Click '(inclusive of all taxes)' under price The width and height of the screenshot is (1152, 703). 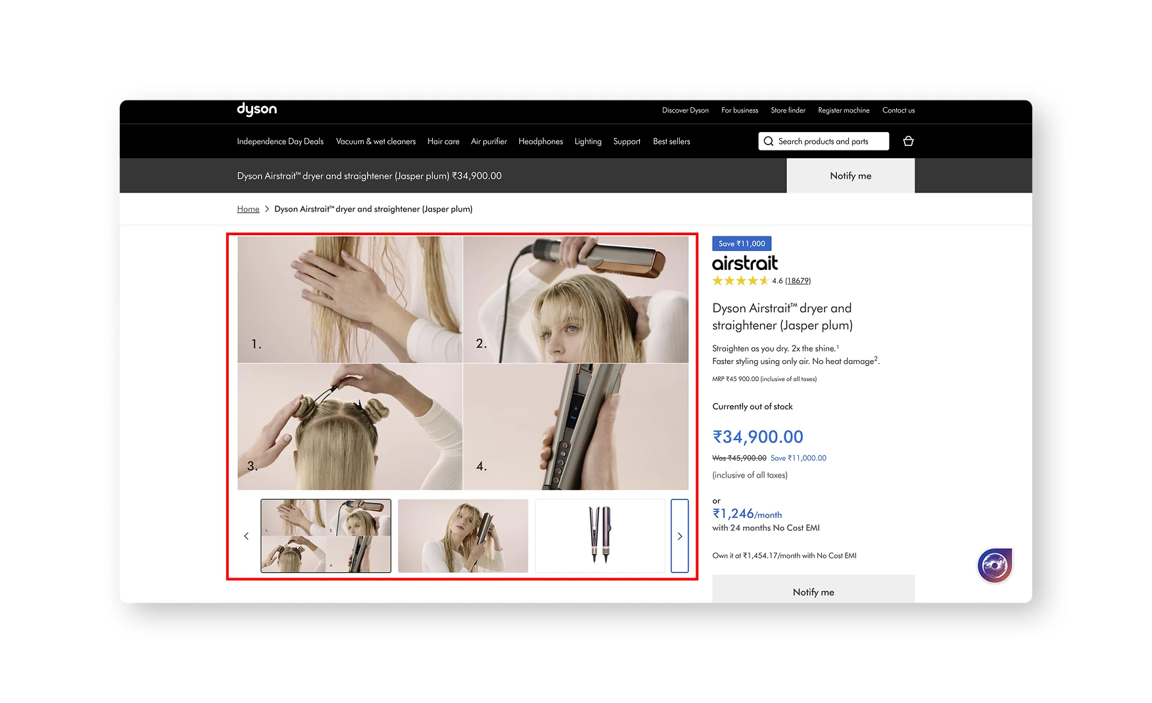pyautogui.click(x=750, y=475)
